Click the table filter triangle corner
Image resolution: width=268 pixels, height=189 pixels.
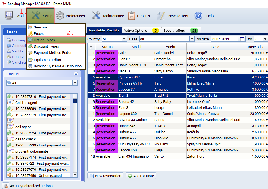[x=91, y=47]
